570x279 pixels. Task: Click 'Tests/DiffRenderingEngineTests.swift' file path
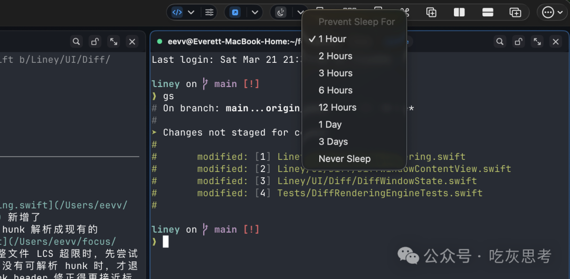click(380, 193)
